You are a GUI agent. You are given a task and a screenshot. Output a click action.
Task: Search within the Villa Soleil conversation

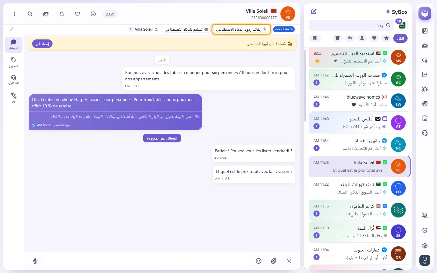click(30, 14)
